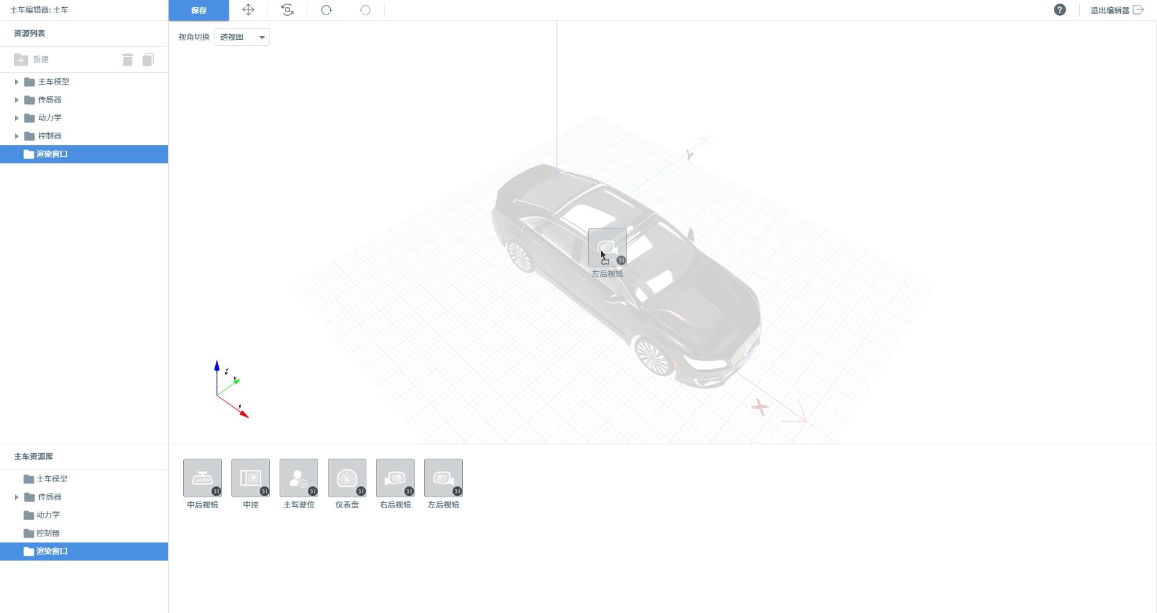Select 控制器 folder in 主车资源库
1157x613 pixels.
[x=84, y=533]
